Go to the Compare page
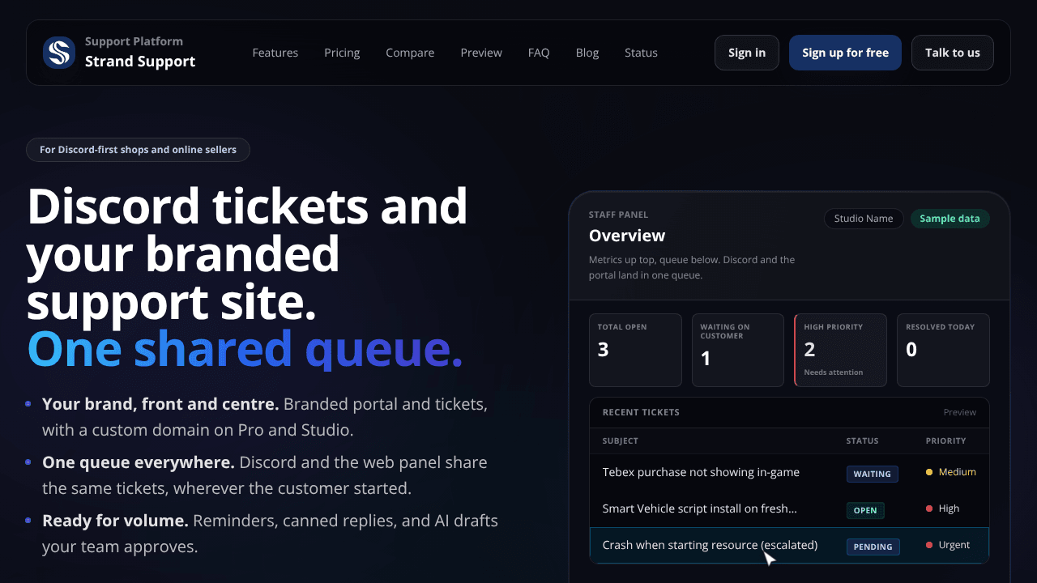Screen dimensions: 1037x583 (410, 53)
